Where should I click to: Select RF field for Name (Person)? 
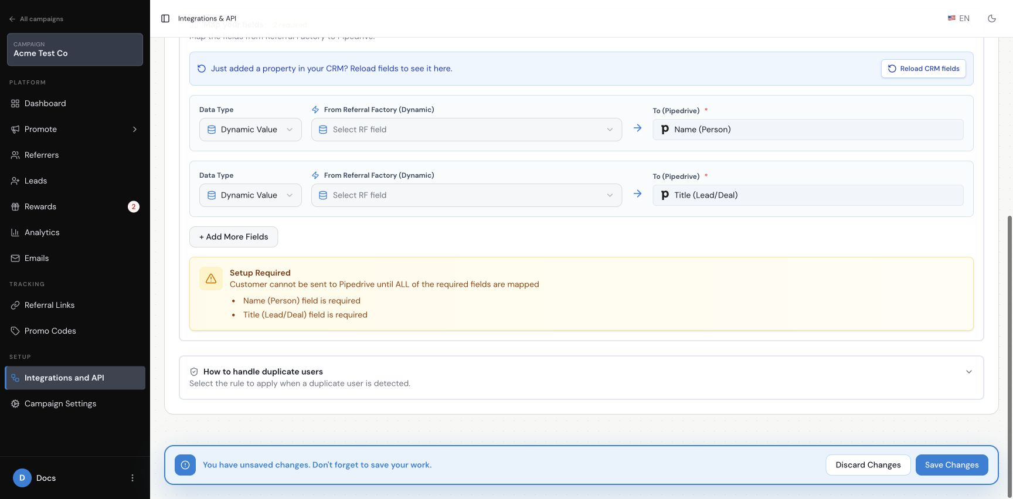(467, 130)
